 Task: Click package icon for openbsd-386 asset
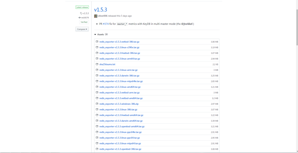pos(97,149)
